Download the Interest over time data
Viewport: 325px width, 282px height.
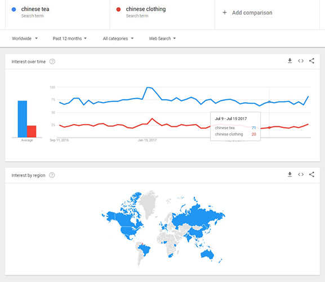point(290,61)
